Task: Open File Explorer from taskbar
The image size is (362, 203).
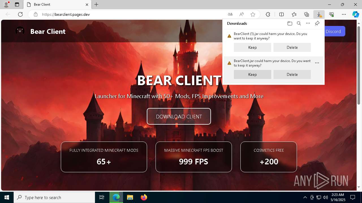Action: click(130, 197)
